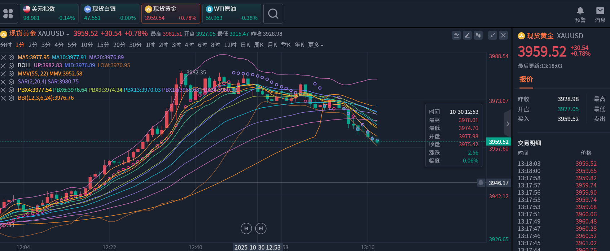Expand the right side panel chevron

508,124
